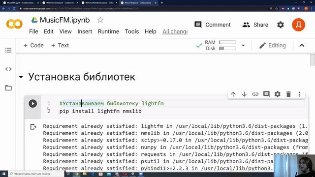This screenshot has width=315, height=177.
Task: Click the RAM usage bar
Action: click(x=227, y=42)
